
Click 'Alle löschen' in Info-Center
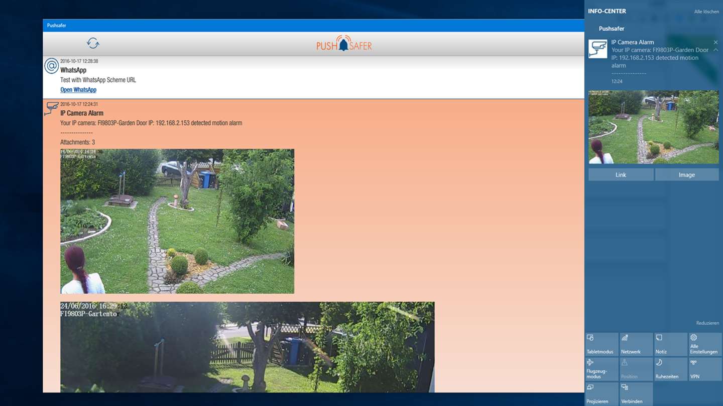point(706,12)
